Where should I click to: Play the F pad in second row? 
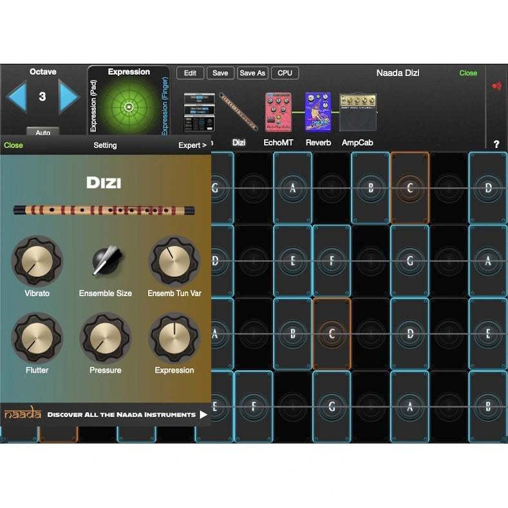coord(332,261)
